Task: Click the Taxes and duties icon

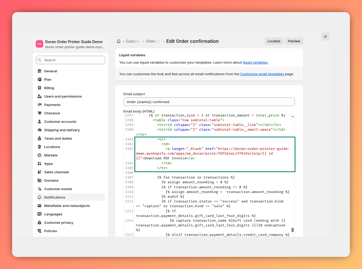Action: (x=39, y=138)
